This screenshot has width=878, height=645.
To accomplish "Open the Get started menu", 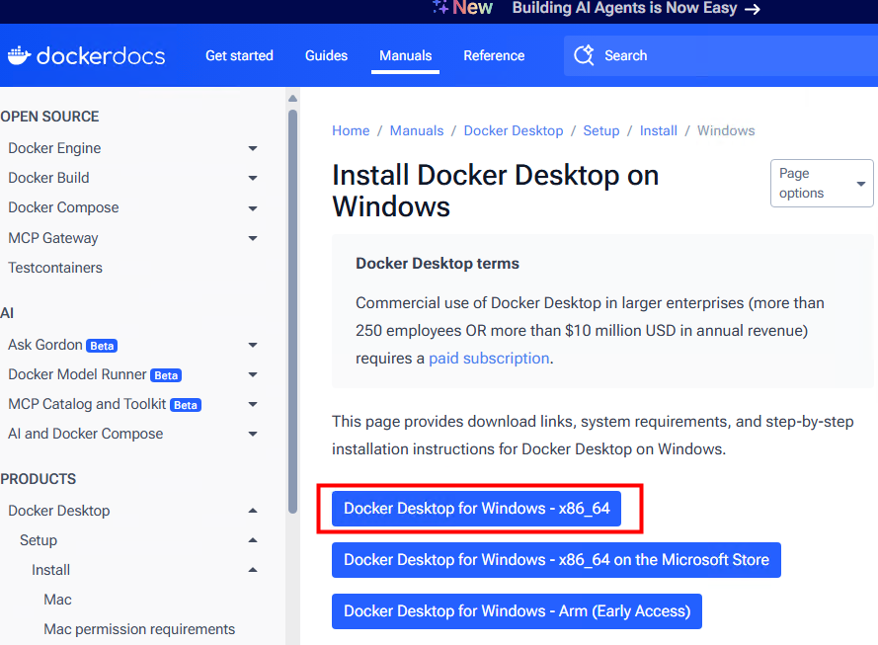I will click(239, 55).
